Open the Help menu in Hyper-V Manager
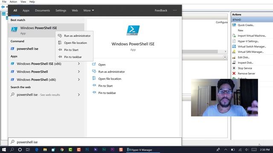The height and width of the screenshot is (153, 273). 32,2
